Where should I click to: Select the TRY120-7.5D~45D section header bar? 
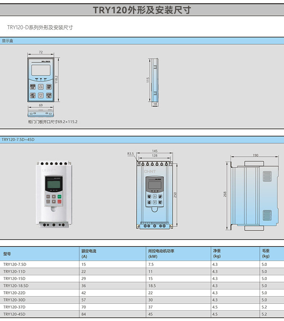tap(142, 139)
